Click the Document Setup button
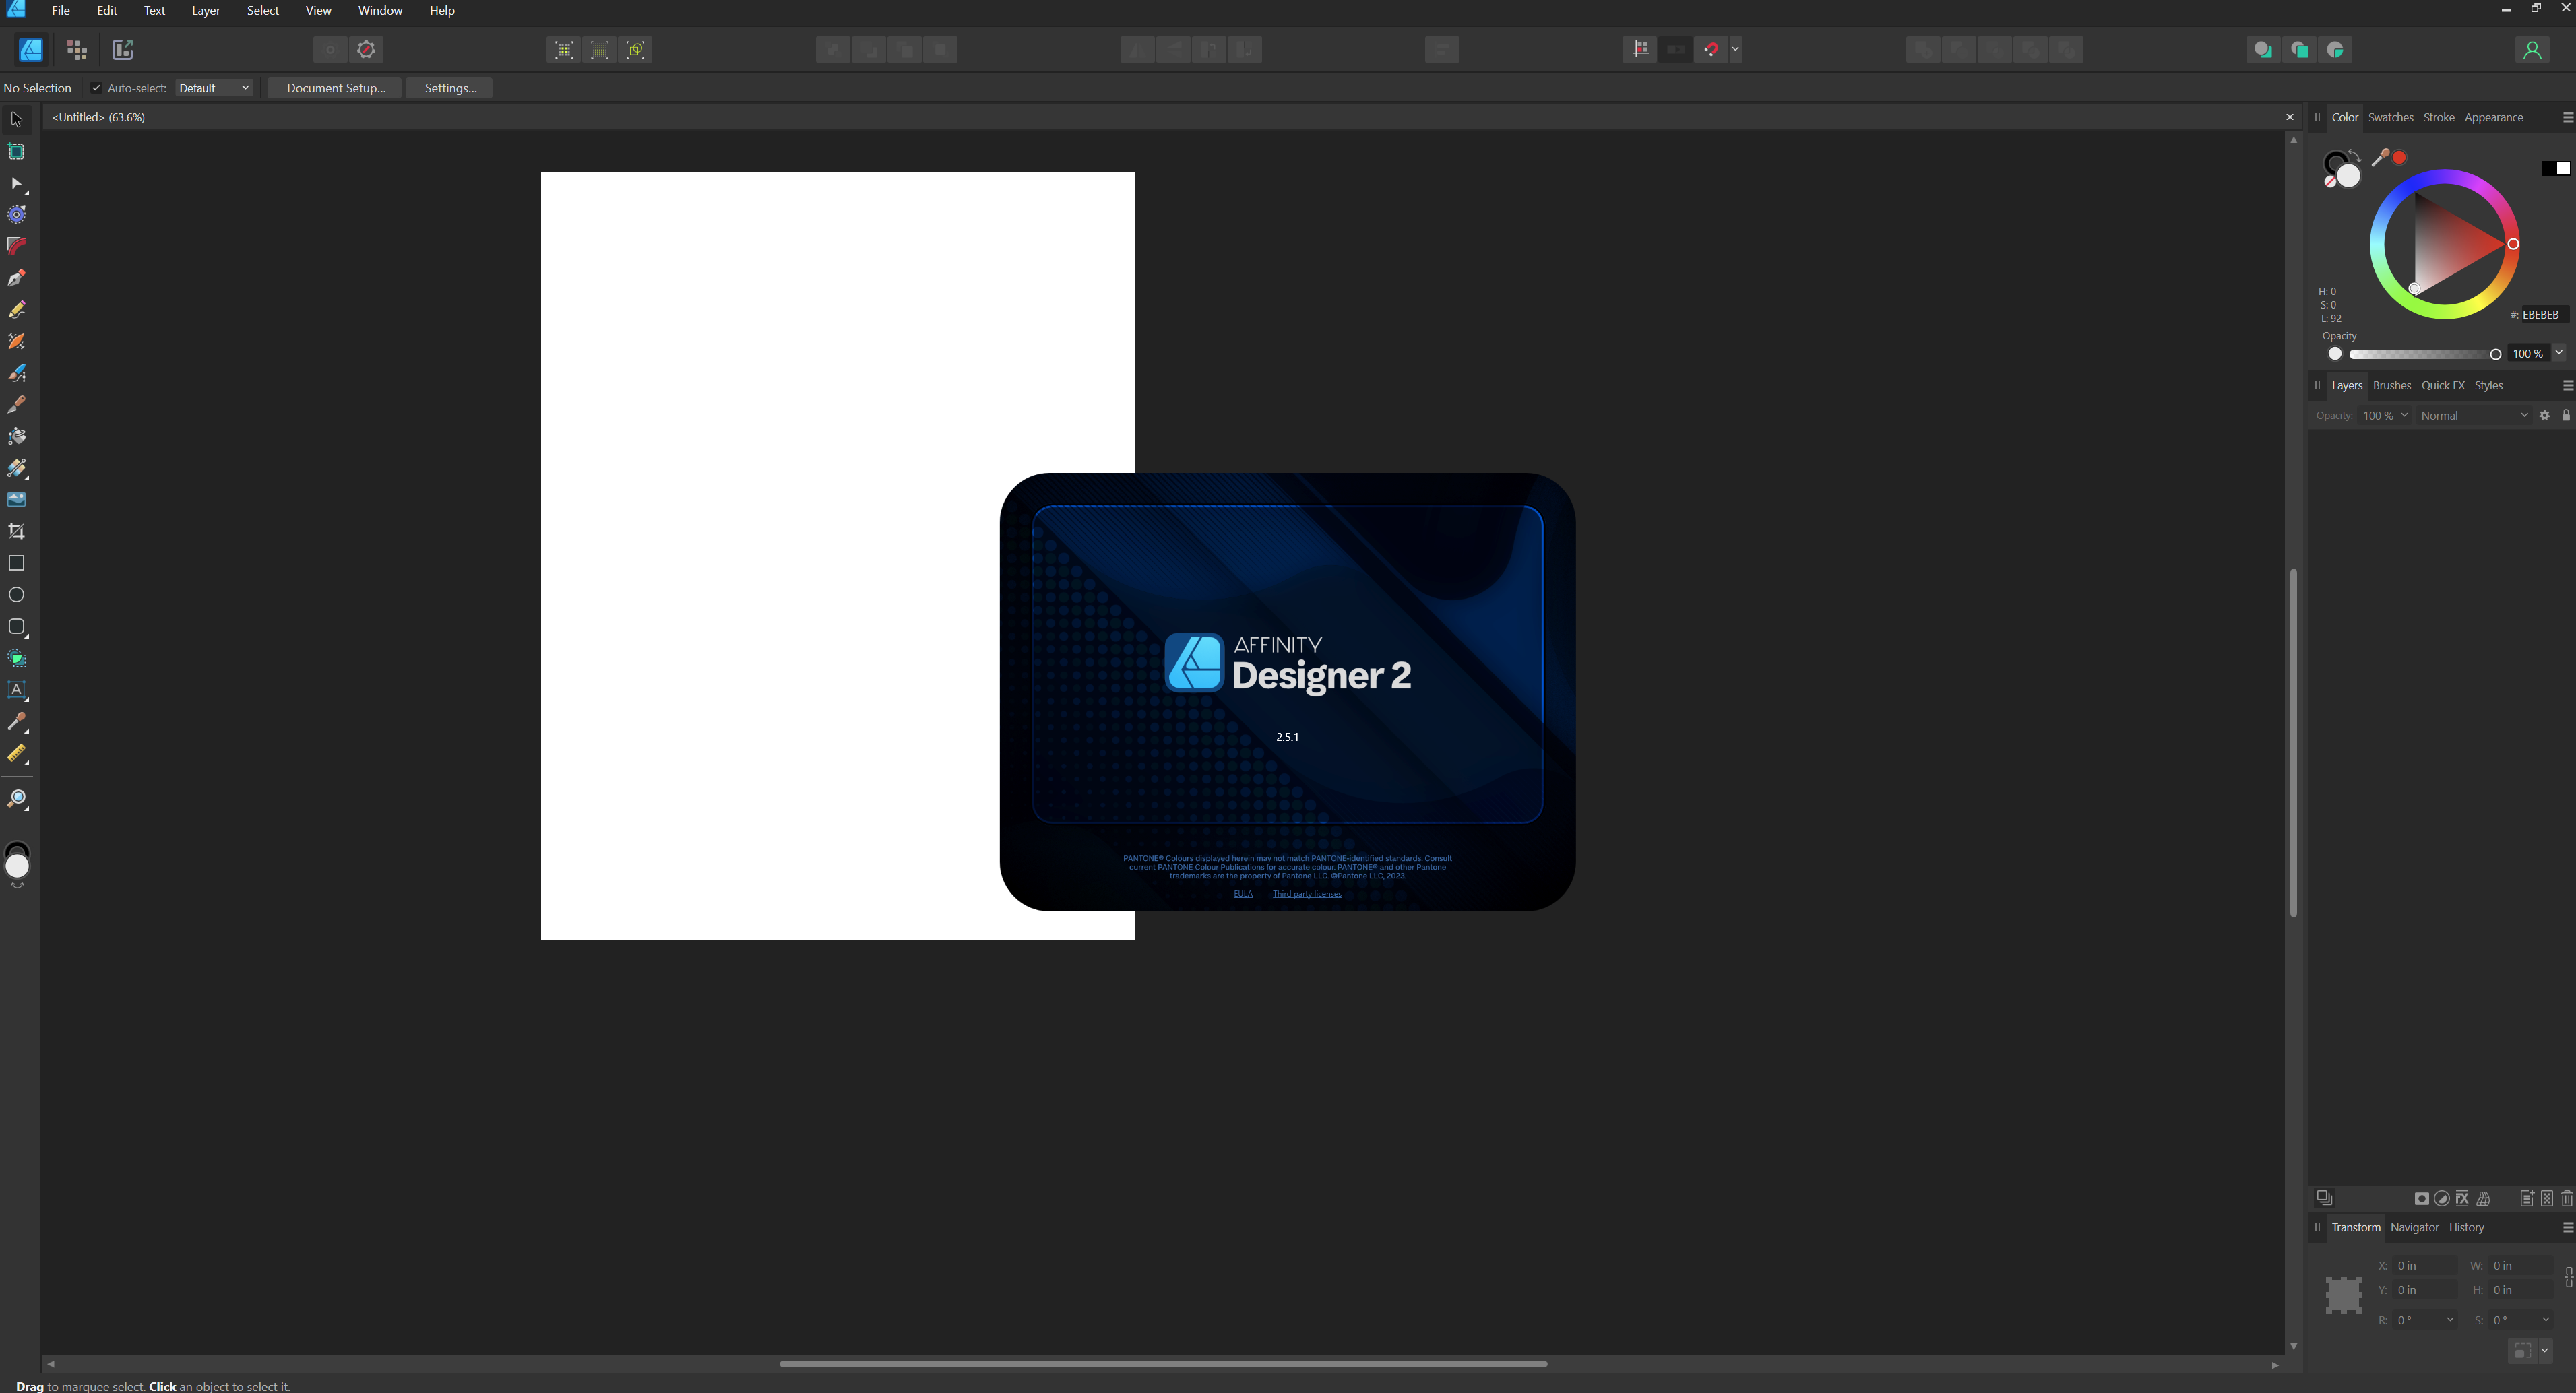 [335, 88]
